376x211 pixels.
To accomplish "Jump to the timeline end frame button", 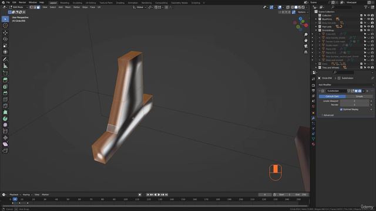I will 166,195.
